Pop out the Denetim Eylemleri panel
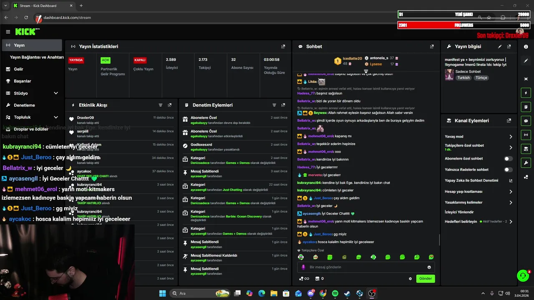534x300 pixels. (x=283, y=105)
